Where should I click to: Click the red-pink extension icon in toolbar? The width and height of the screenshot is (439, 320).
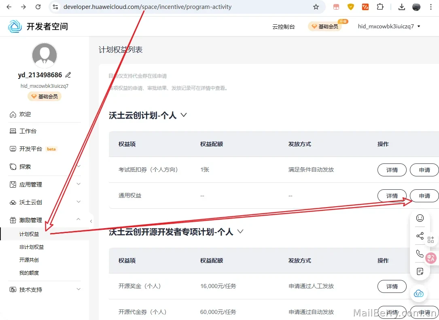(x=336, y=7)
